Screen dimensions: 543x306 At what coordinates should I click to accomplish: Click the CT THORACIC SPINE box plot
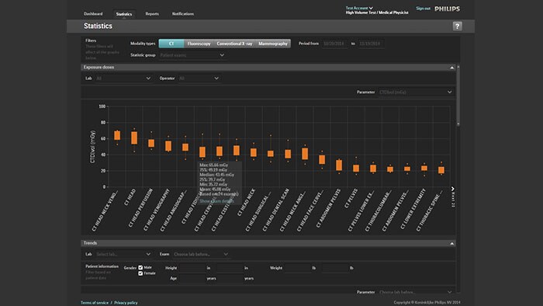click(x=441, y=170)
